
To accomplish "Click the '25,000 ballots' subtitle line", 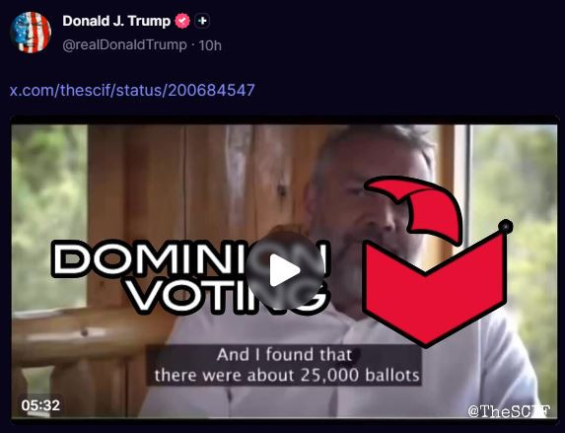I will (287, 376).
